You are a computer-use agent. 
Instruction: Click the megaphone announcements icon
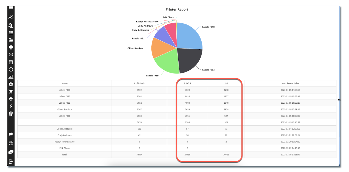click(x=11, y=134)
